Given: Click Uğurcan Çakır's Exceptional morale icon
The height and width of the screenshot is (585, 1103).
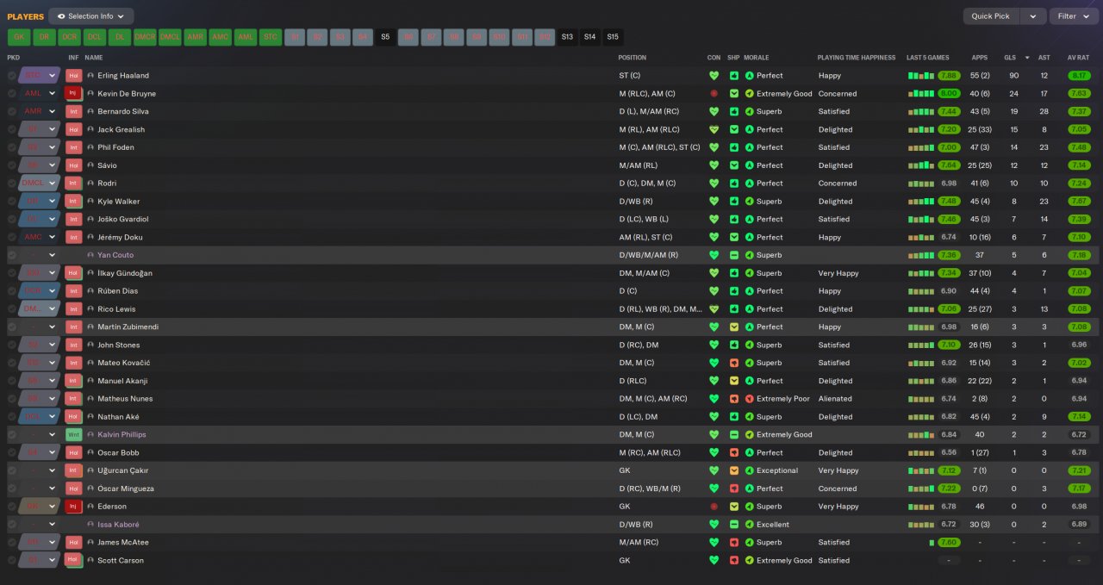Looking at the screenshot, I should click(x=750, y=470).
